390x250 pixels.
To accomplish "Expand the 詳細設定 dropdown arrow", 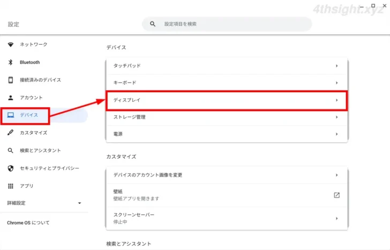I will pyautogui.click(x=80, y=203).
